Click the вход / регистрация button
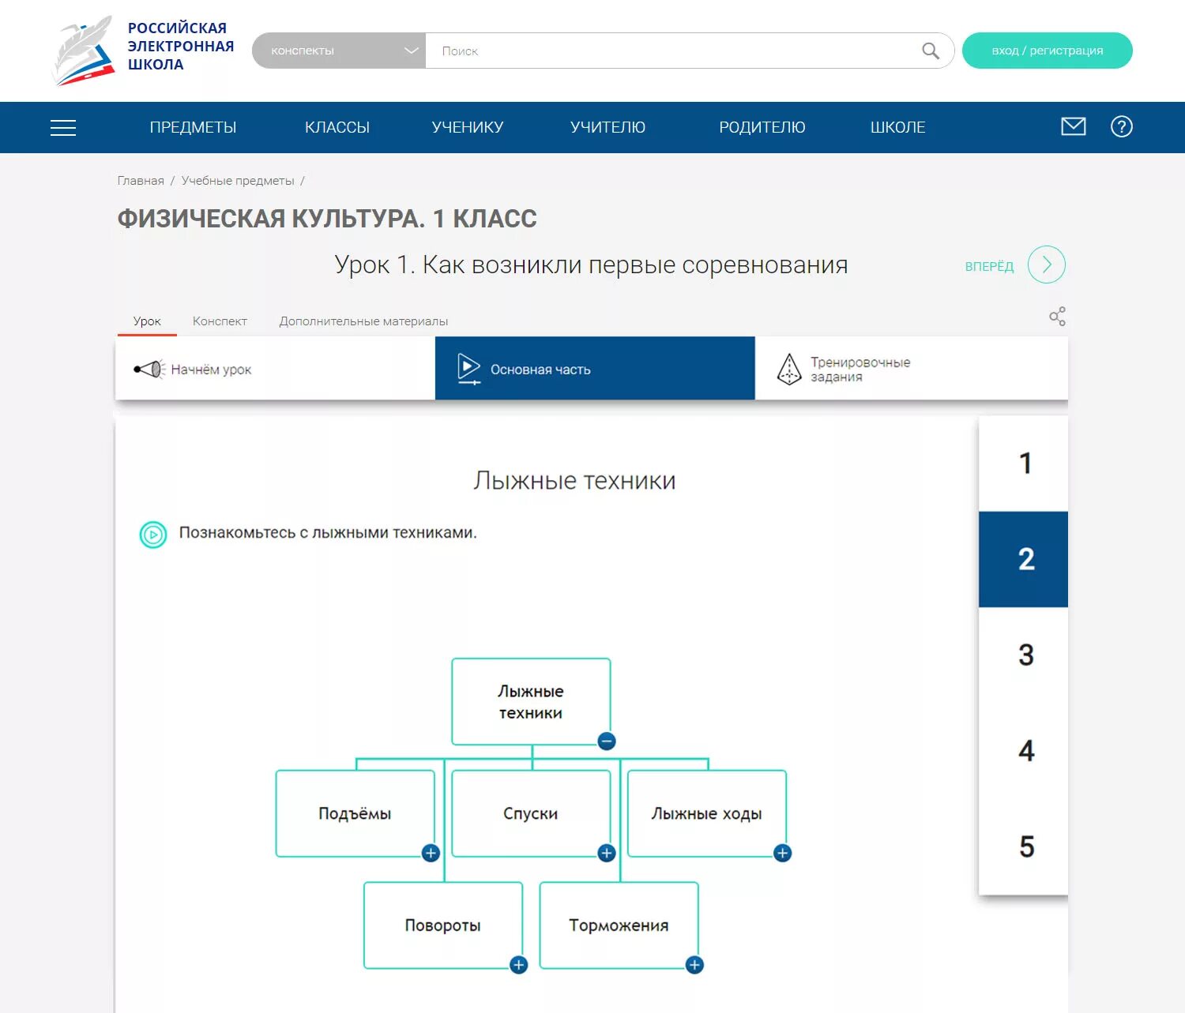Screen dimensions: 1185x1013 coord(1048,51)
